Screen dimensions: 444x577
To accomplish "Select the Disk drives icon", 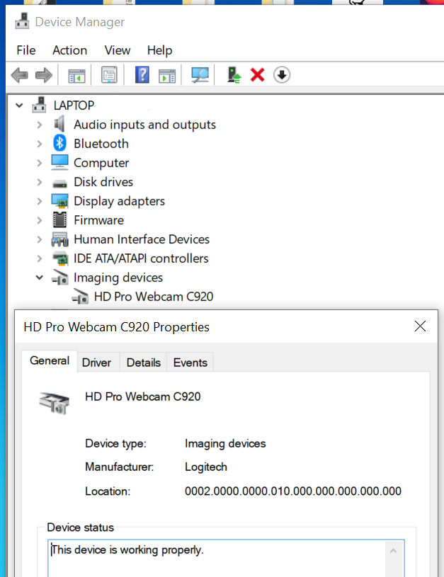I will coord(59,183).
